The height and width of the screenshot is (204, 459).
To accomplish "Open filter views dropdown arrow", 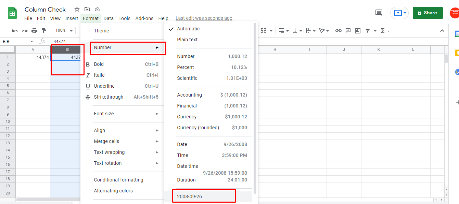I will pyautogui.click(x=375, y=31).
